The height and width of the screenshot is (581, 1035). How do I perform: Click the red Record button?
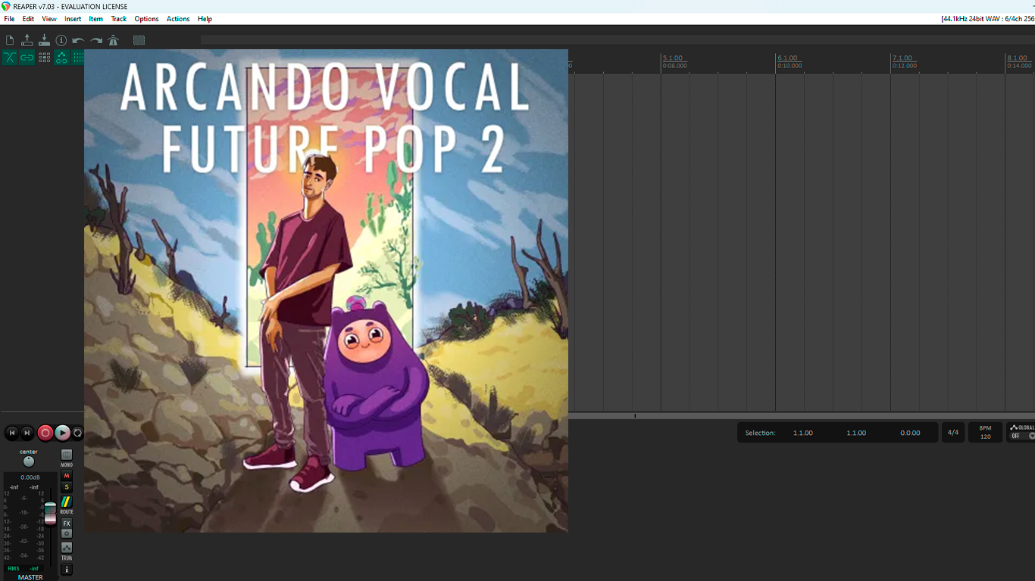tap(45, 433)
